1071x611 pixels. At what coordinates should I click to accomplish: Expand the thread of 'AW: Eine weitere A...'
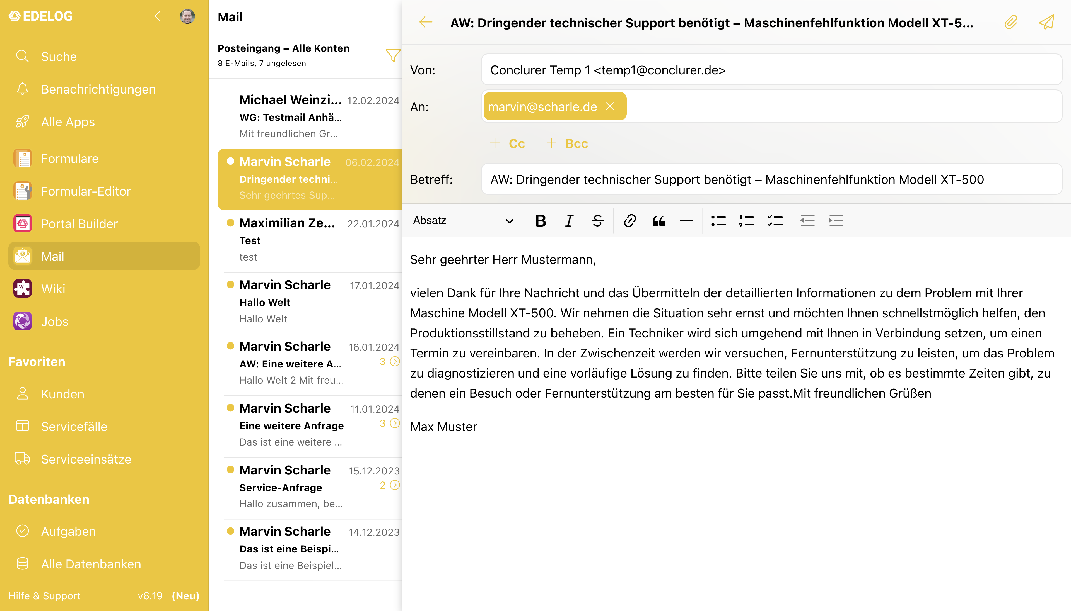point(389,361)
